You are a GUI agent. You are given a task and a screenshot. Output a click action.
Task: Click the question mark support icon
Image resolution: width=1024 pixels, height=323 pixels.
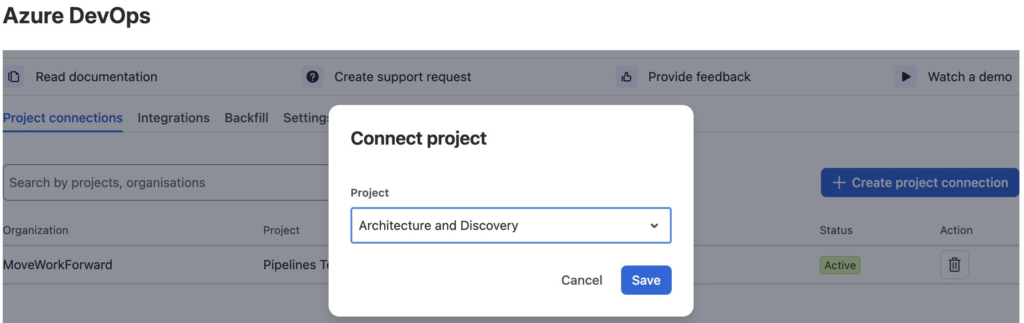[313, 77]
